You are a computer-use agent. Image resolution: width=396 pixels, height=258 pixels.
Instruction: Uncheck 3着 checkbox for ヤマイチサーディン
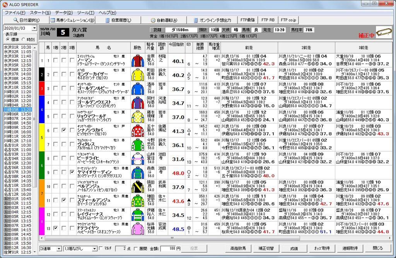(72, 172)
